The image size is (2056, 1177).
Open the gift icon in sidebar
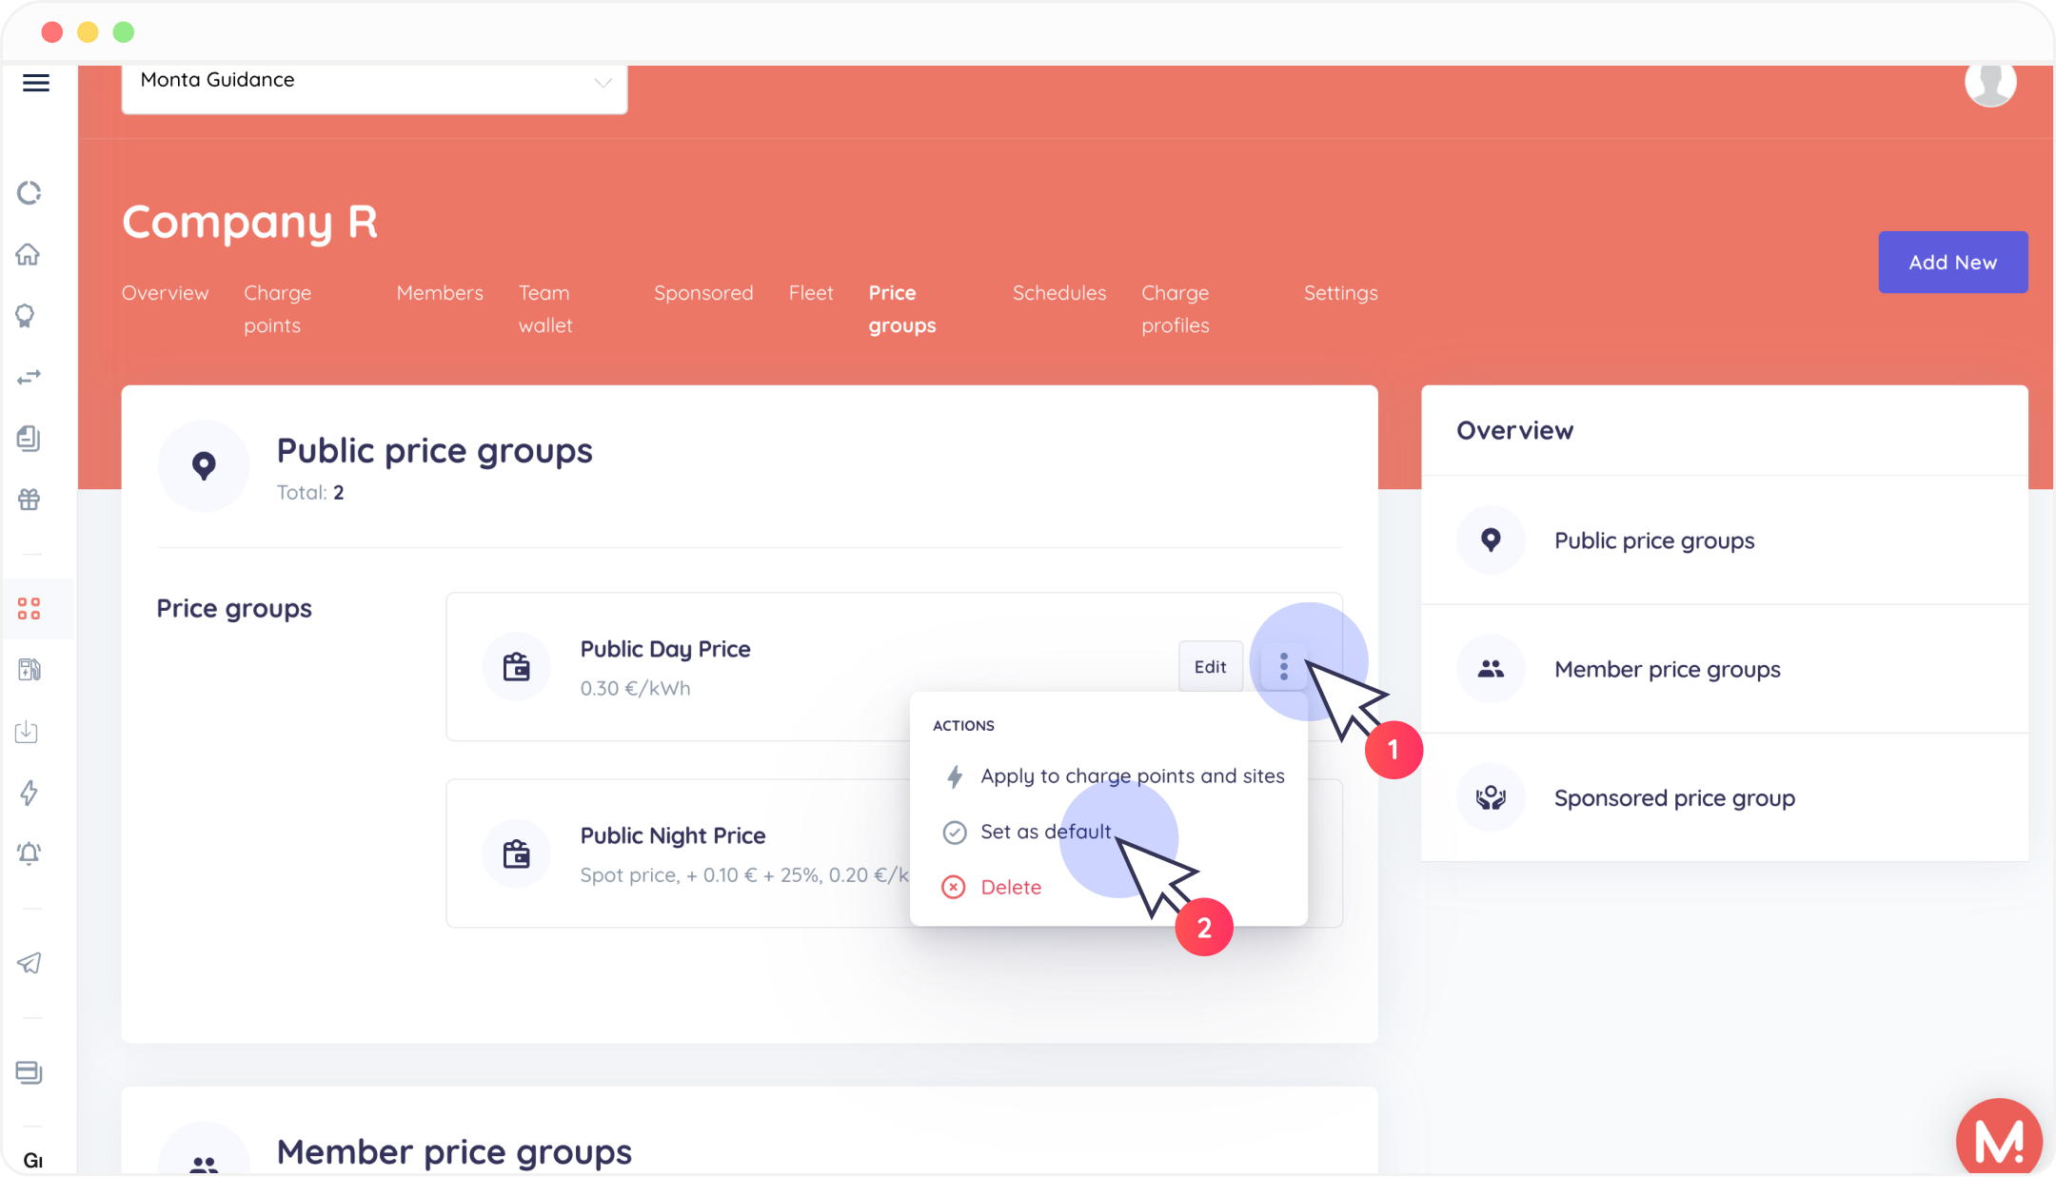(x=29, y=500)
